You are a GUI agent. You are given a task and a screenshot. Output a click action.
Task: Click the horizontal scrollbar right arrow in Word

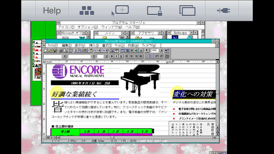(214, 138)
